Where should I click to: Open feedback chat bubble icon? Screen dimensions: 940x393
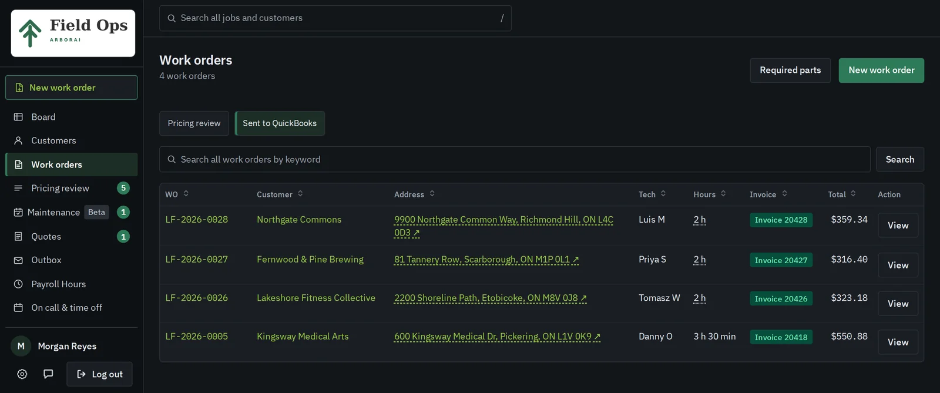(48, 374)
